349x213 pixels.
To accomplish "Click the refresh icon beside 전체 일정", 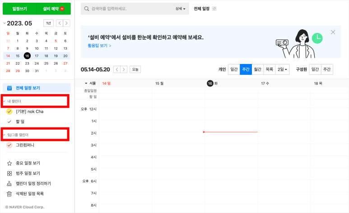I will [x=214, y=9].
